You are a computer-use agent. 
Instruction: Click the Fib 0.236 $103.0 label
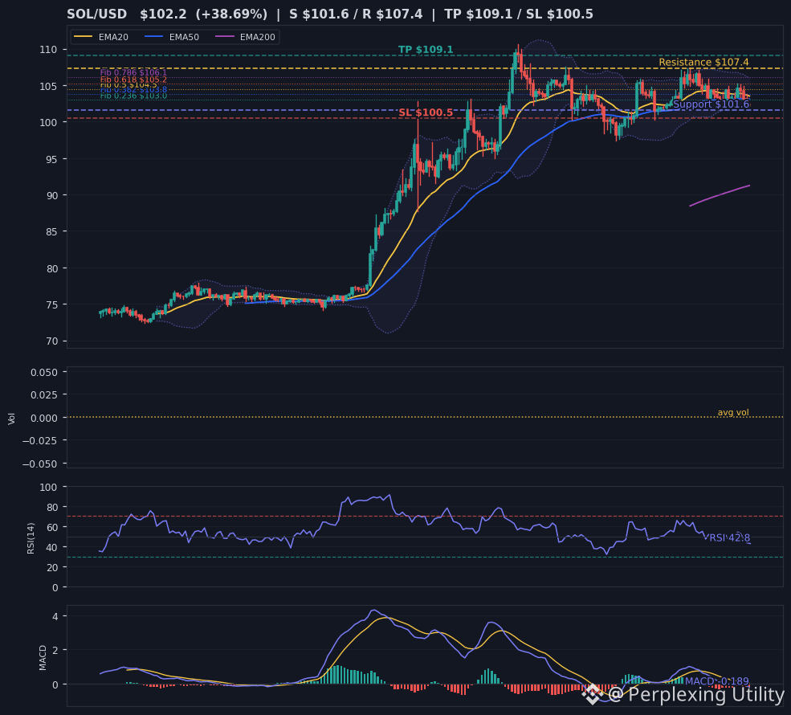133,96
